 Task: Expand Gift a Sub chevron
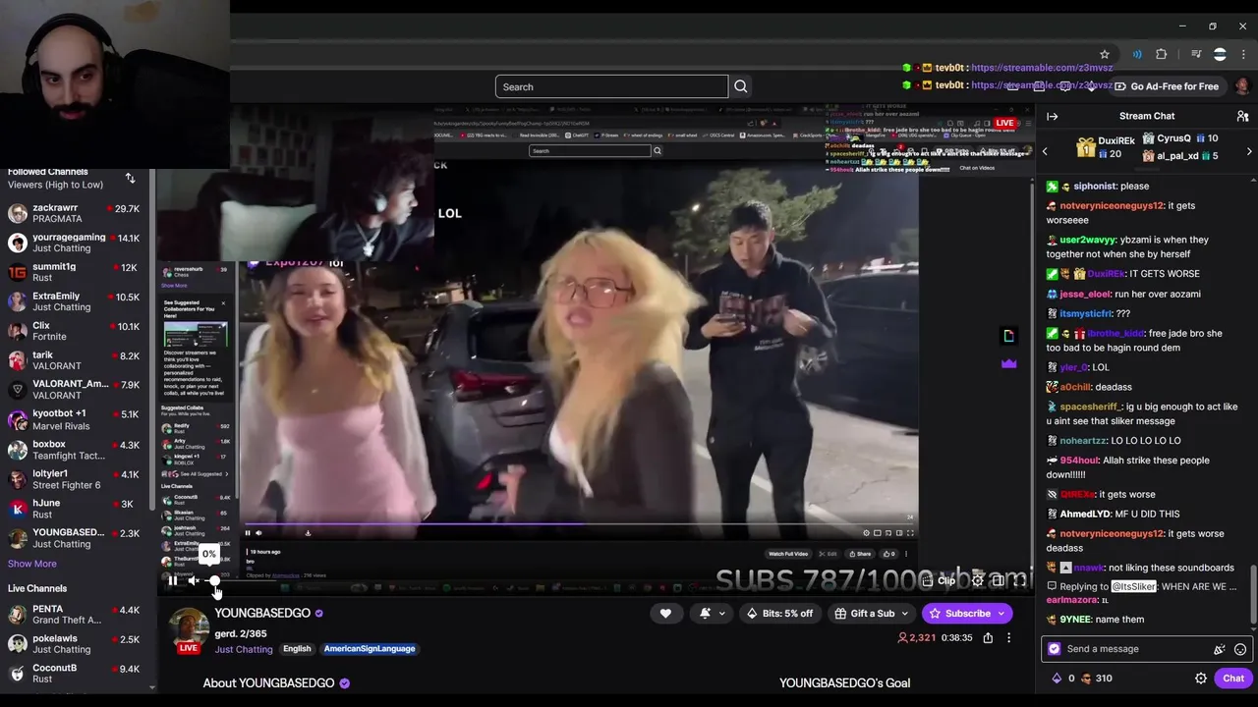point(905,614)
